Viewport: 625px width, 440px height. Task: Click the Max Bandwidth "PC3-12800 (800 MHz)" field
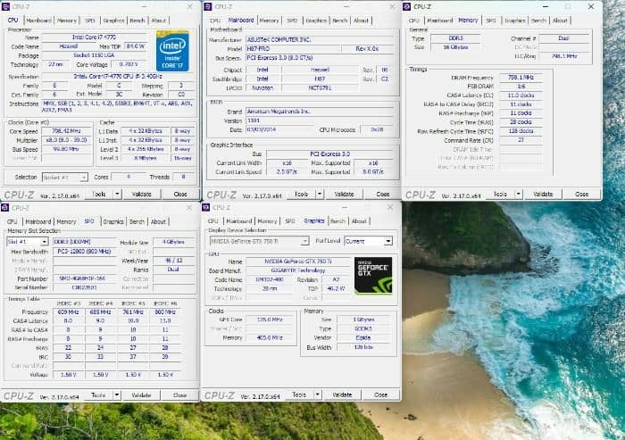point(84,252)
